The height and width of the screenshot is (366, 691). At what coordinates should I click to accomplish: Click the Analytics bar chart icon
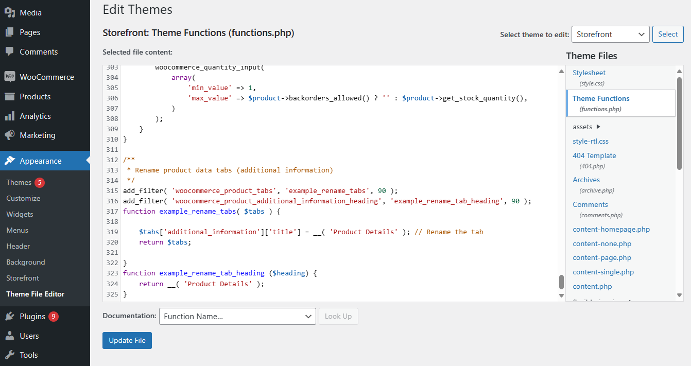pos(10,116)
